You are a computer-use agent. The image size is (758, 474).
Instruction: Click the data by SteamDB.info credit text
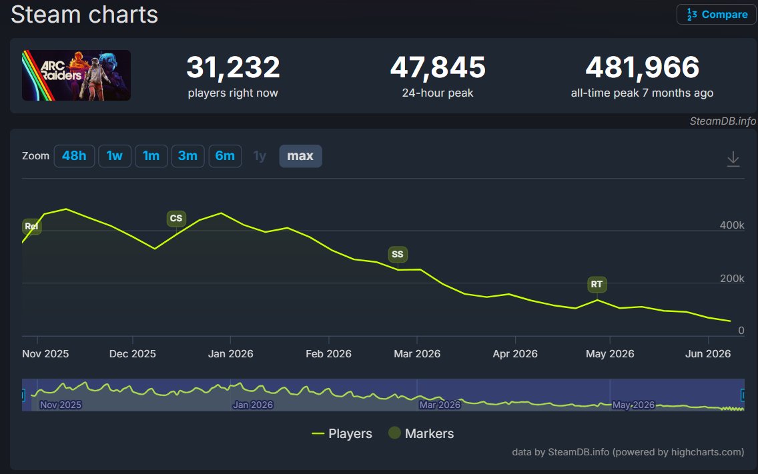click(628, 452)
